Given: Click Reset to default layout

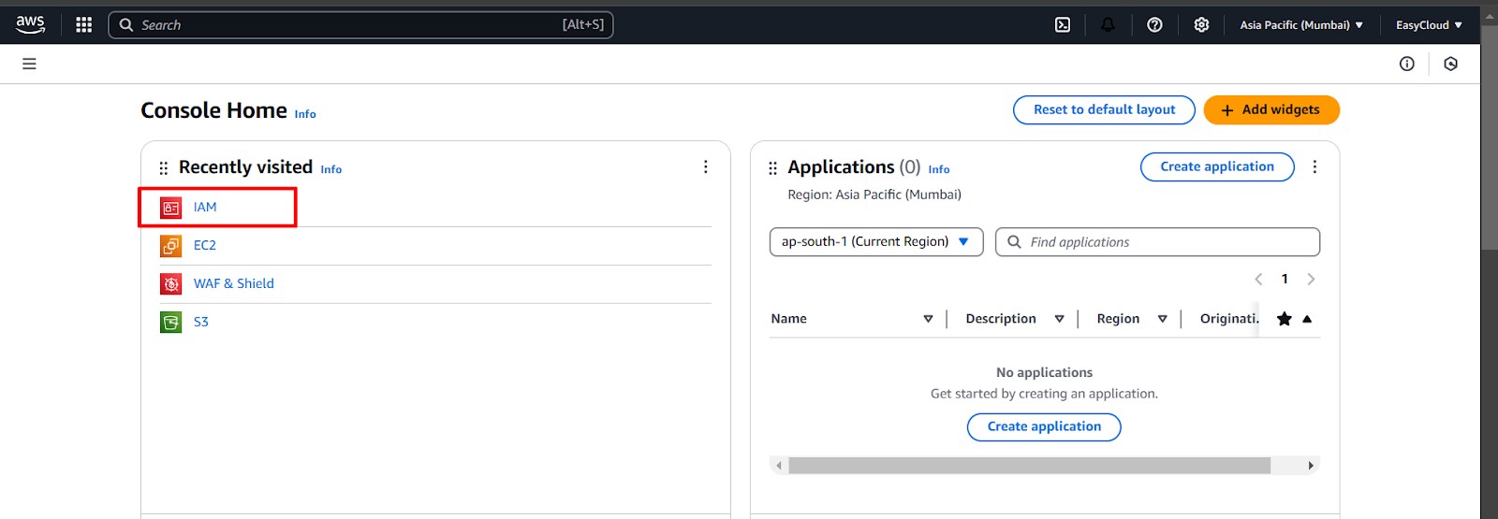Looking at the screenshot, I should (1104, 109).
